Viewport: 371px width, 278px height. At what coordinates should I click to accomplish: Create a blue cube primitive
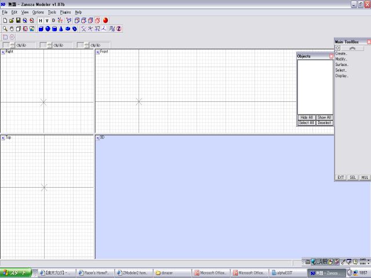[41, 29]
